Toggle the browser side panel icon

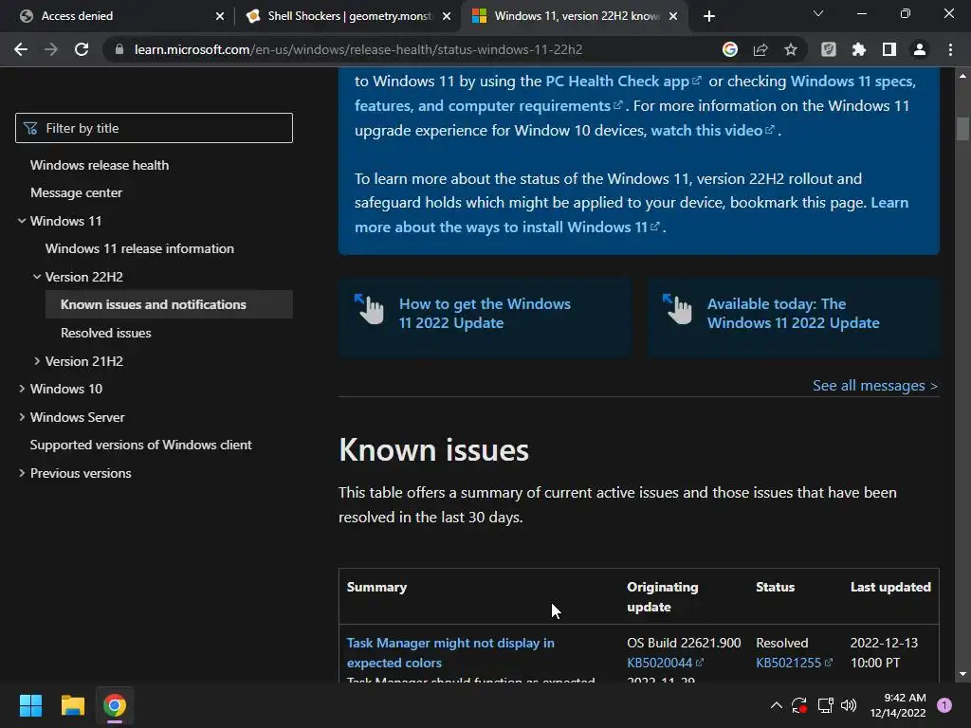(889, 49)
